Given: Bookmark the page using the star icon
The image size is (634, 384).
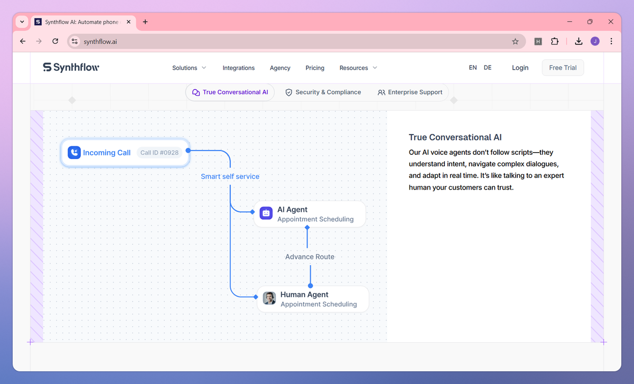Looking at the screenshot, I should tap(515, 41).
